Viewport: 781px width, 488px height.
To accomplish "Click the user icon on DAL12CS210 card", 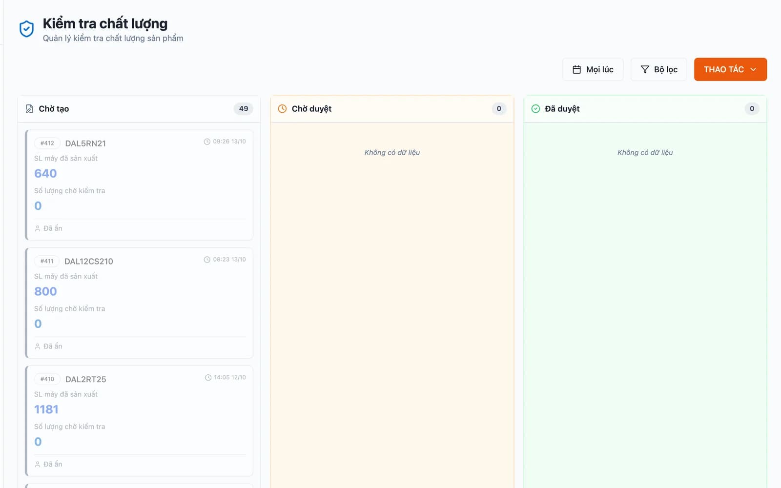I will (x=38, y=346).
